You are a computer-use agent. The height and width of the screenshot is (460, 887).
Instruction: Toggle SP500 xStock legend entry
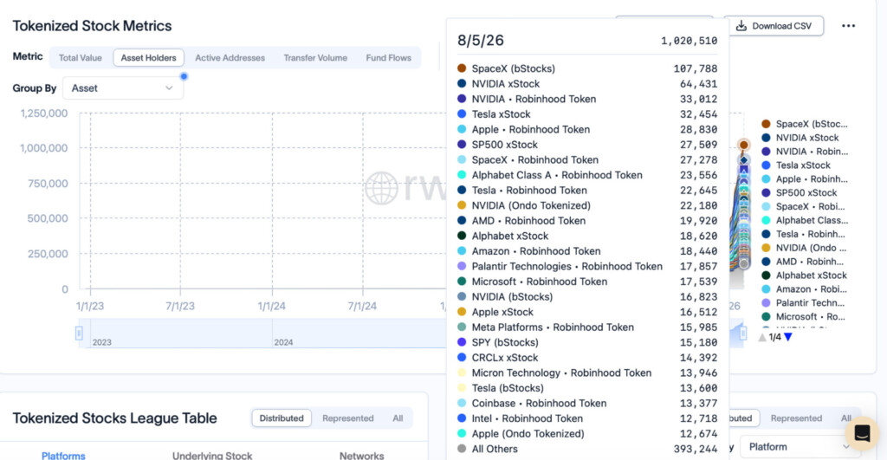[x=800, y=192]
